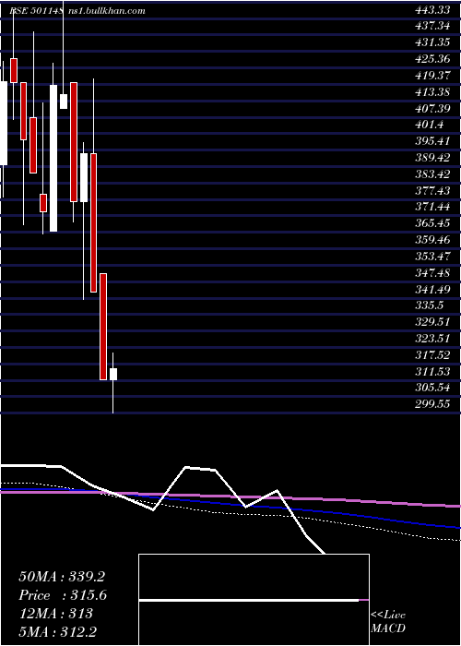Click the <<Live MACD label
The height and width of the screenshot is (646, 461).
click(x=388, y=622)
